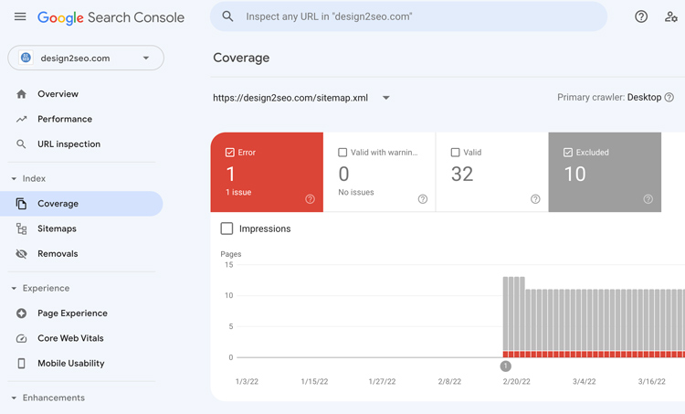Click the 1/3/22 date label

tap(247, 382)
